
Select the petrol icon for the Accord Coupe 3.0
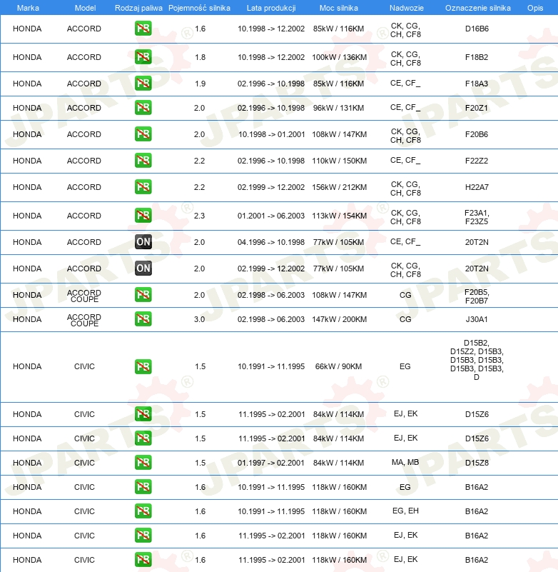pos(143,318)
